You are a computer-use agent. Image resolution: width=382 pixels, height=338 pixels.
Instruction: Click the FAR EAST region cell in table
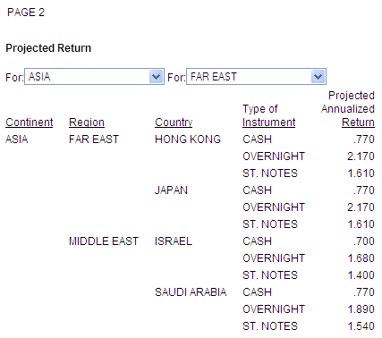pyautogui.click(x=94, y=139)
